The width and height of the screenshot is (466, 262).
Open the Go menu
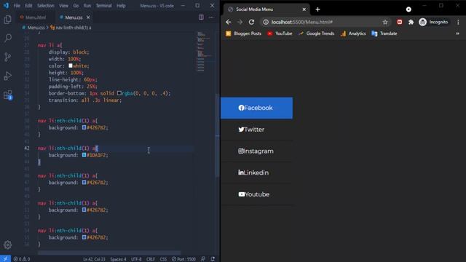pos(76,6)
